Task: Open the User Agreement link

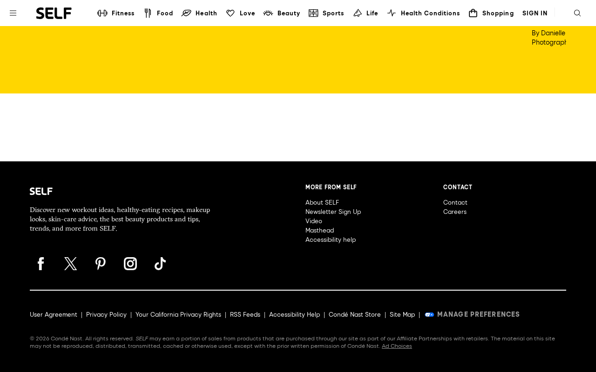Action: click(54, 315)
